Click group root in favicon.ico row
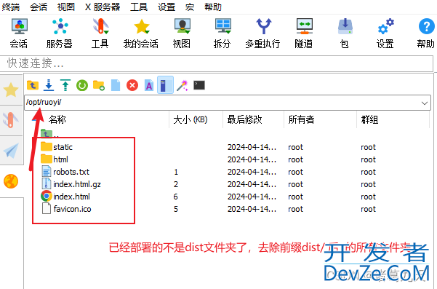 pos(368,209)
